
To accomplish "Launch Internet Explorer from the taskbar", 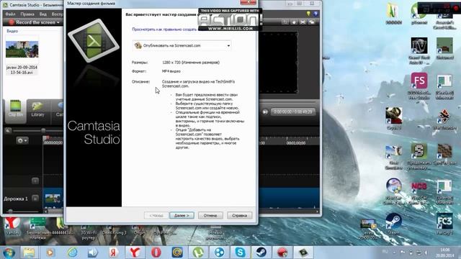I will [72, 253].
